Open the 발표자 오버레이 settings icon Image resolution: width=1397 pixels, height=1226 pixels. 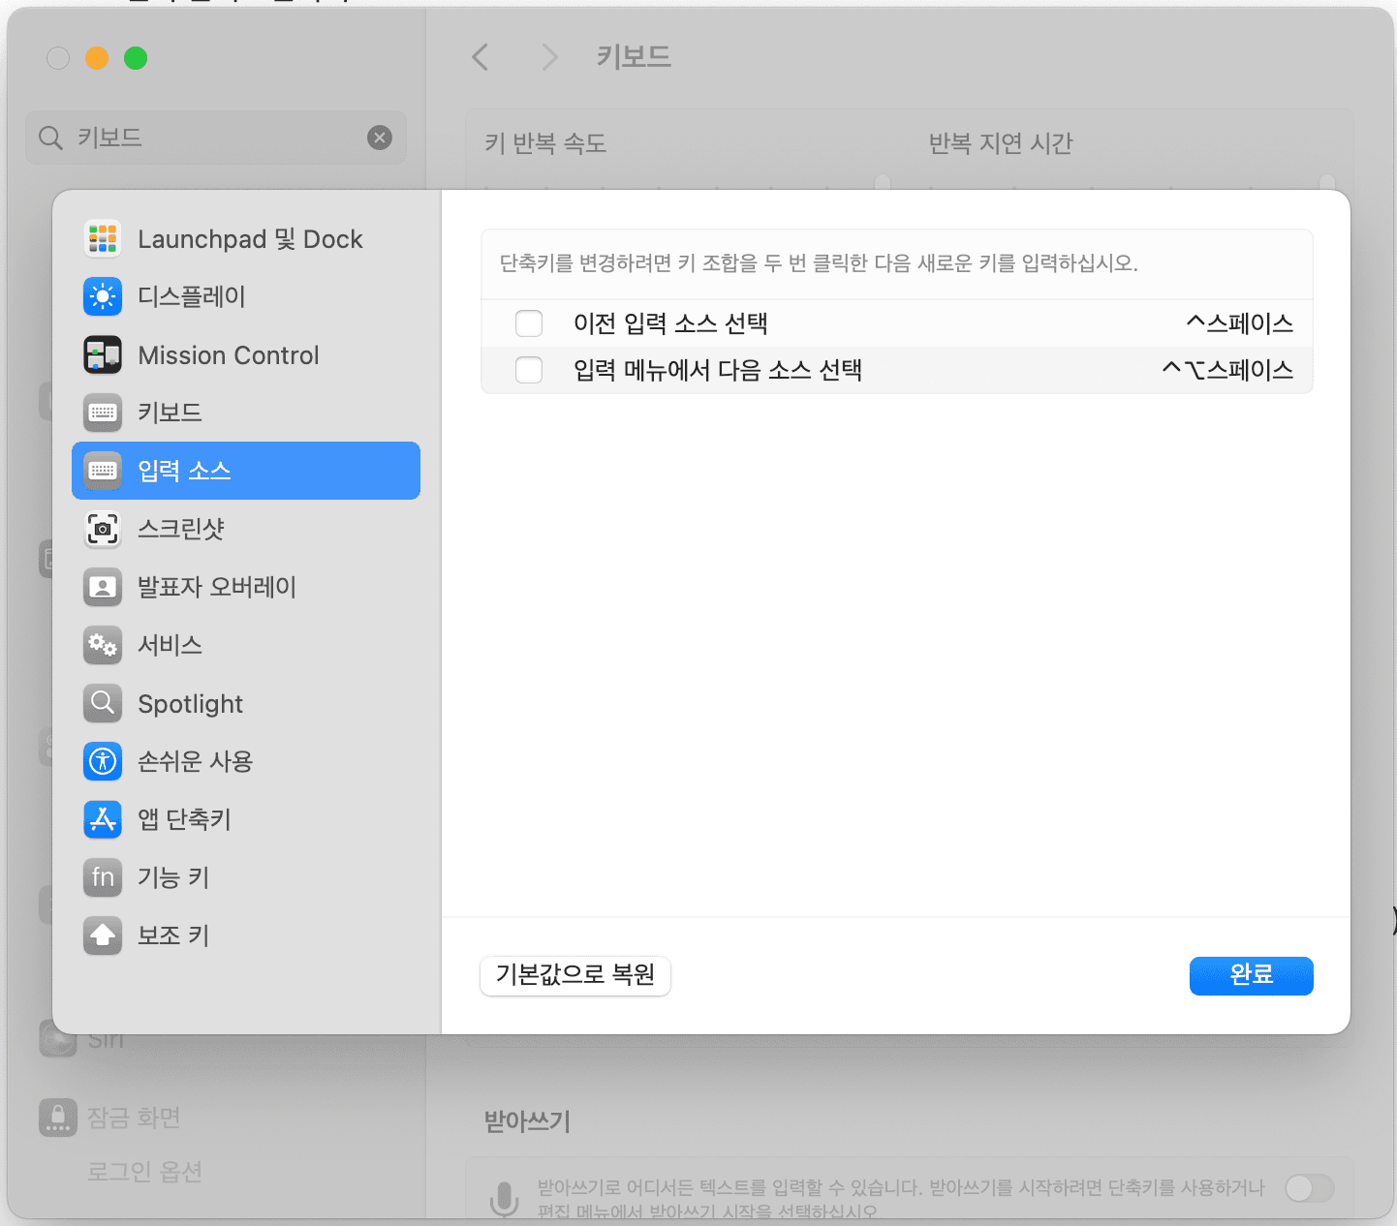click(x=103, y=587)
